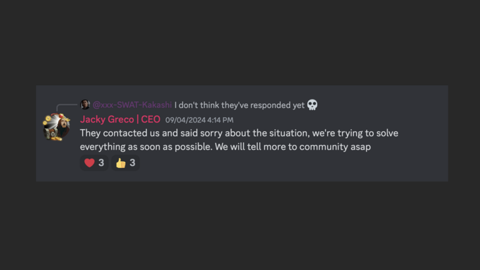Click the skull emoji in the reply

[x=313, y=105]
